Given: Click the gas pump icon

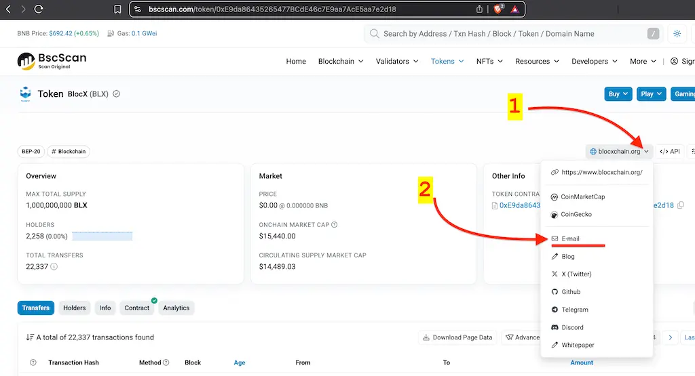Looking at the screenshot, I should (111, 34).
